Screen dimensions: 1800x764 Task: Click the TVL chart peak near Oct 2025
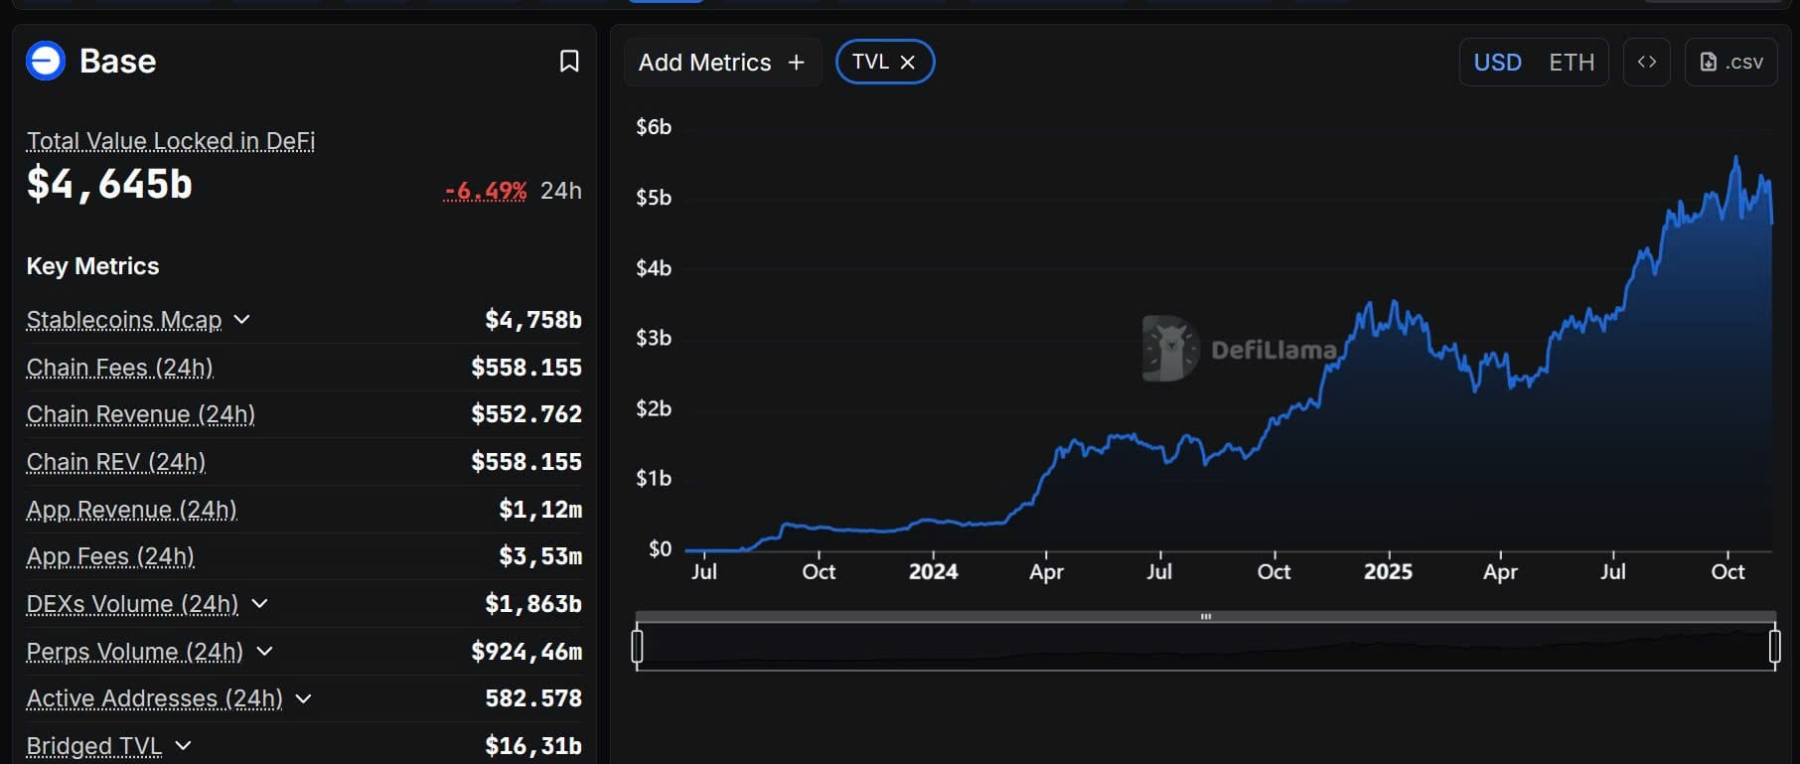pos(1736,159)
